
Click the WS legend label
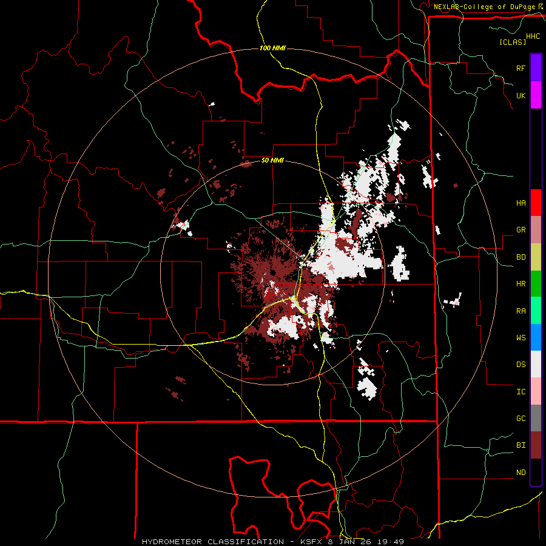pos(521,337)
